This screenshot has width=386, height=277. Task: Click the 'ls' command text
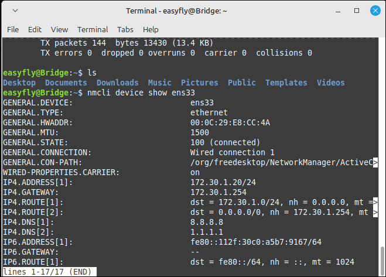click(92, 73)
